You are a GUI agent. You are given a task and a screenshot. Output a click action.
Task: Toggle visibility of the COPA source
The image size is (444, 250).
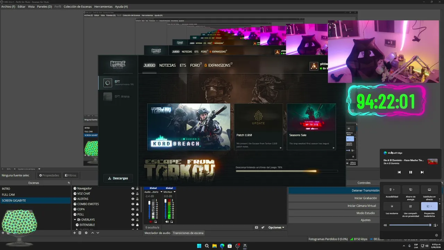pos(133,209)
